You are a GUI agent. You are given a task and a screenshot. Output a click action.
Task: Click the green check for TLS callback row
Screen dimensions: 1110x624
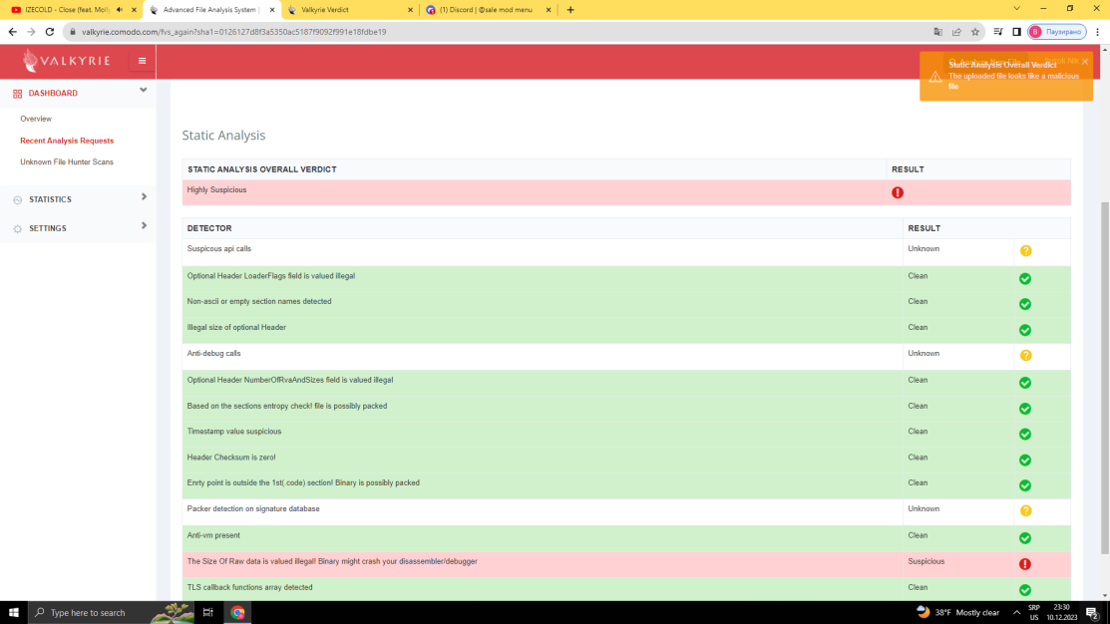point(1025,590)
